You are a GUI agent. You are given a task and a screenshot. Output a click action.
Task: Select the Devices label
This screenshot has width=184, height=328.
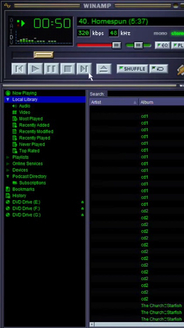click(20, 170)
